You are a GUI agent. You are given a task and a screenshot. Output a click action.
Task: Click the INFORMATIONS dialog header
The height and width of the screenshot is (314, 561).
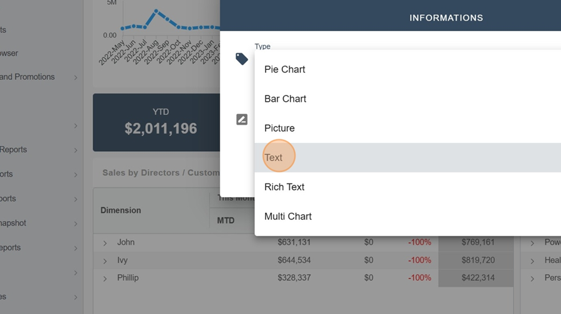point(446,17)
